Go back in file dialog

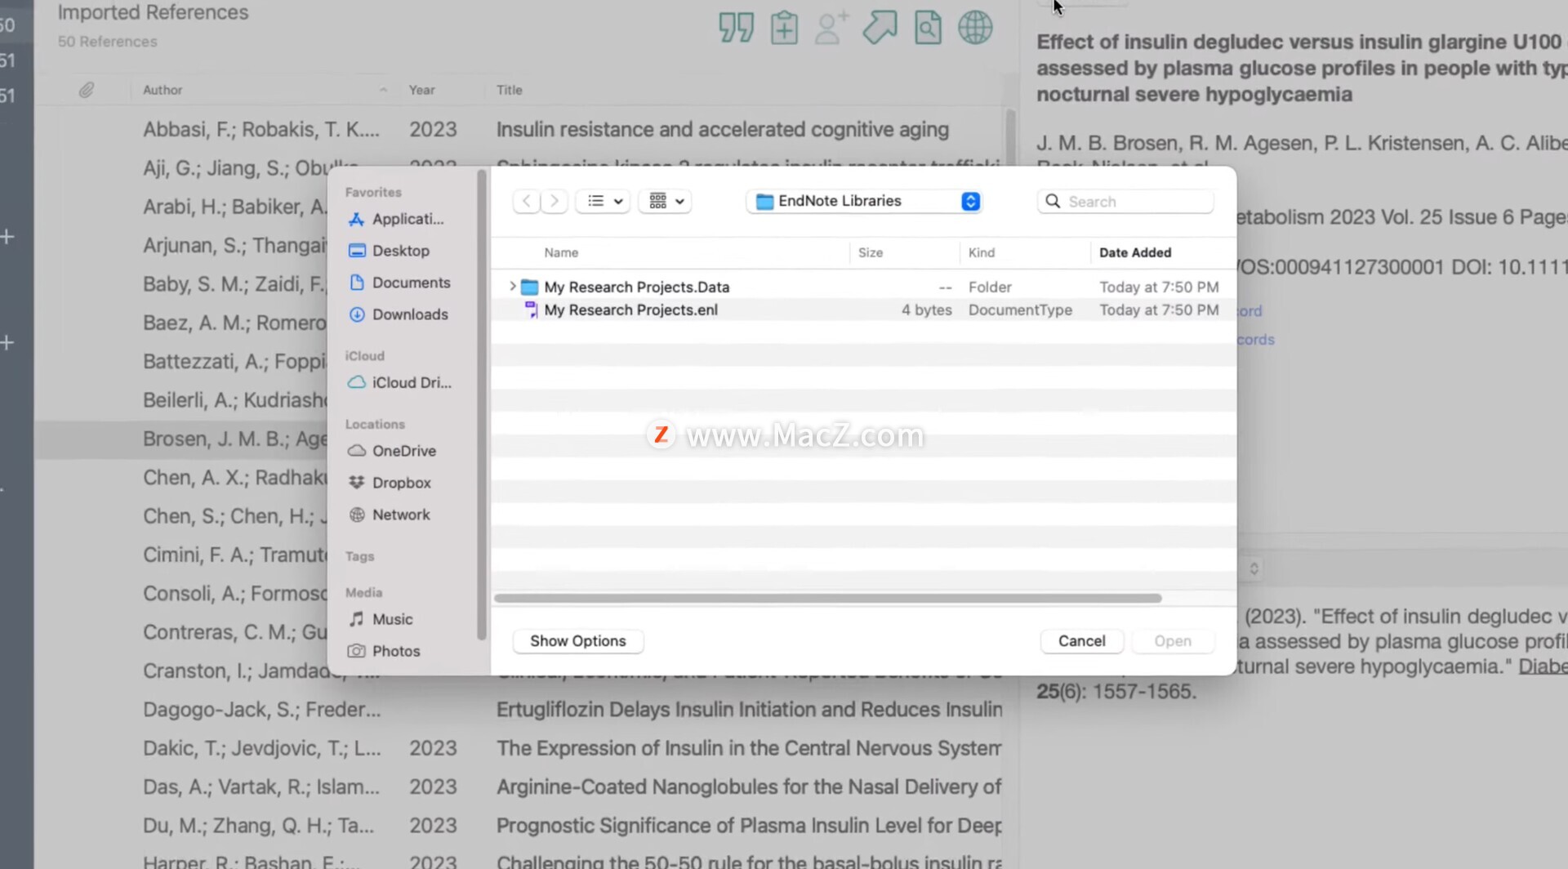pyautogui.click(x=527, y=201)
